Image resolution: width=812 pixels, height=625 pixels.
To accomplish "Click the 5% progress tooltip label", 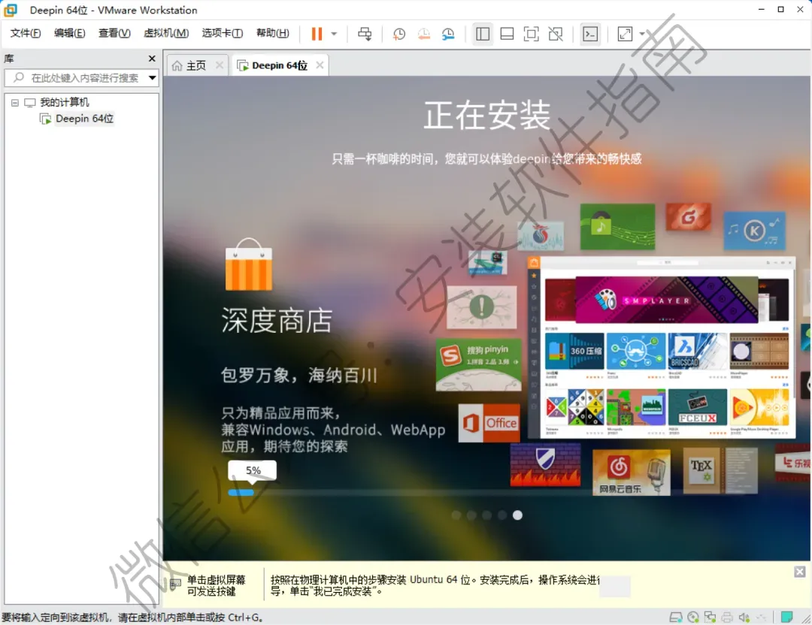I will (253, 470).
